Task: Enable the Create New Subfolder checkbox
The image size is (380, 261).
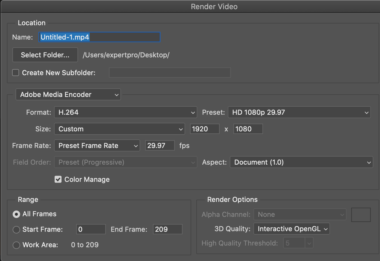Action: (x=16, y=73)
